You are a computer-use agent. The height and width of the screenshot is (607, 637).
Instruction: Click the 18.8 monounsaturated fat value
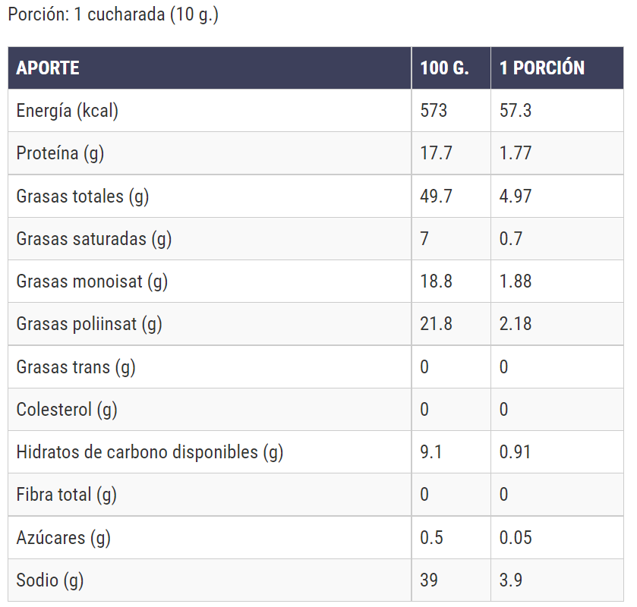click(x=436, y=281)
